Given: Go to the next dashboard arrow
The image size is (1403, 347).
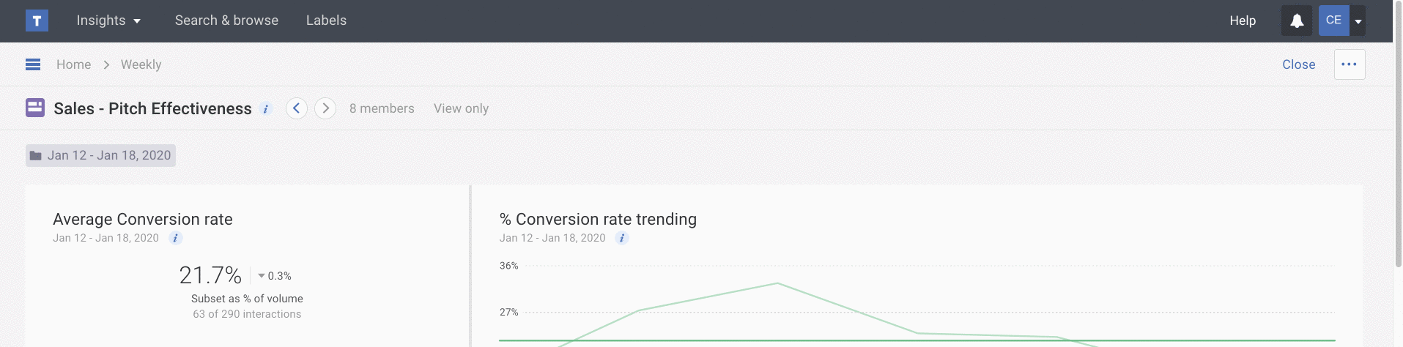Looking at the screenshot, I should click(325, 108).
